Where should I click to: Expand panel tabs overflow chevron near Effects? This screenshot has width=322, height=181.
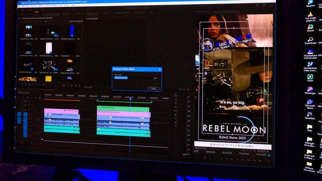point(83,13)
